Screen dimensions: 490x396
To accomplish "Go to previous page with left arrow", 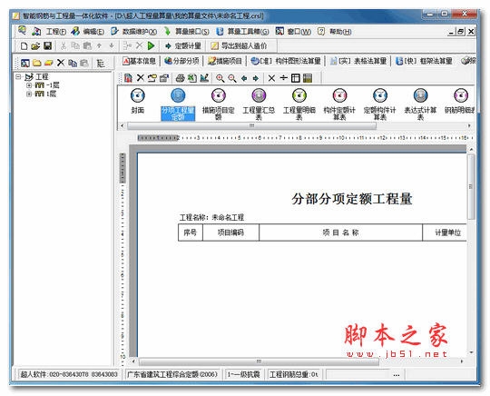I will [244, 78].
